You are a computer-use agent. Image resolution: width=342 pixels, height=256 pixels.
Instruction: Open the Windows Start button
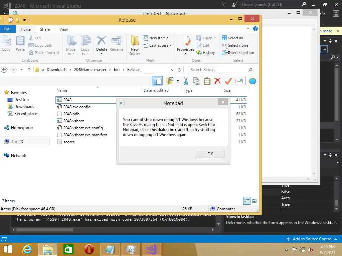(8, 249)
